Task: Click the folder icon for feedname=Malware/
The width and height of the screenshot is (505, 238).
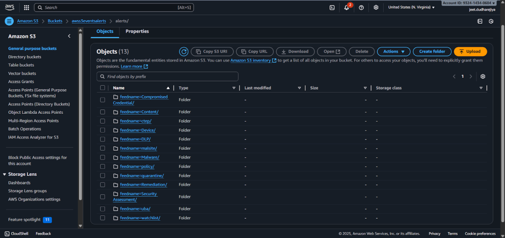Action: click(115, 157)
